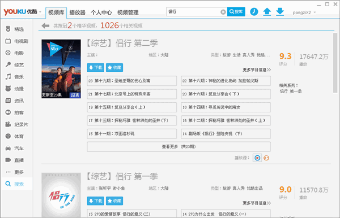Go back with the left arrow icon
The image size is (340, 218).
click(45, 26)
